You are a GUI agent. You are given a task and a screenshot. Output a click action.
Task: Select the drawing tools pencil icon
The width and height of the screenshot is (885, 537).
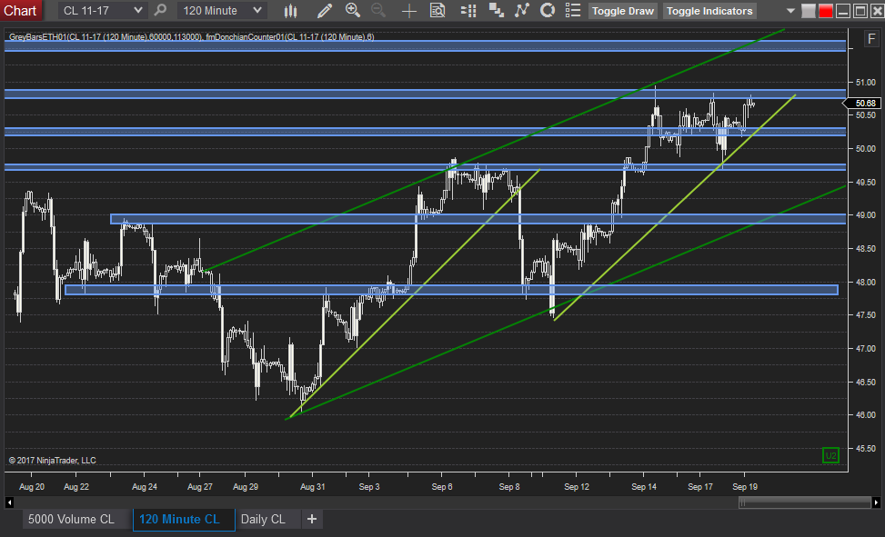tap(325, 10)
